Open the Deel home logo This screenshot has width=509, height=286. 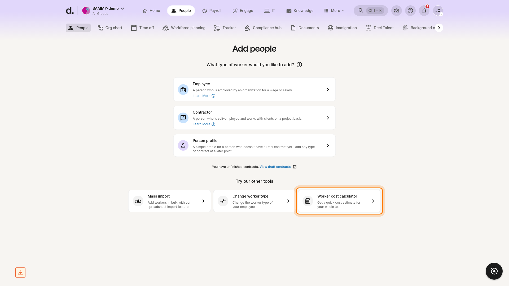[x=69, y=10]
